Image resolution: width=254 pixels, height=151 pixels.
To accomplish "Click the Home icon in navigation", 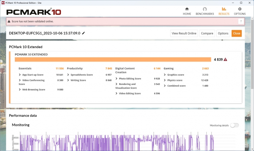I will [x=187, y=9].
